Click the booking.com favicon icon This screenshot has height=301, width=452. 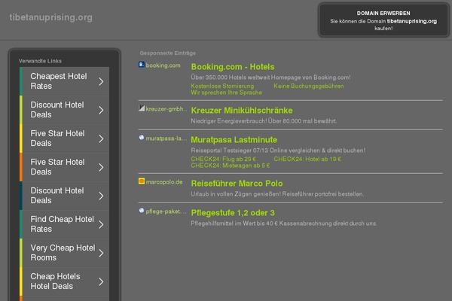pyautogui.click(x=142, y=65)
